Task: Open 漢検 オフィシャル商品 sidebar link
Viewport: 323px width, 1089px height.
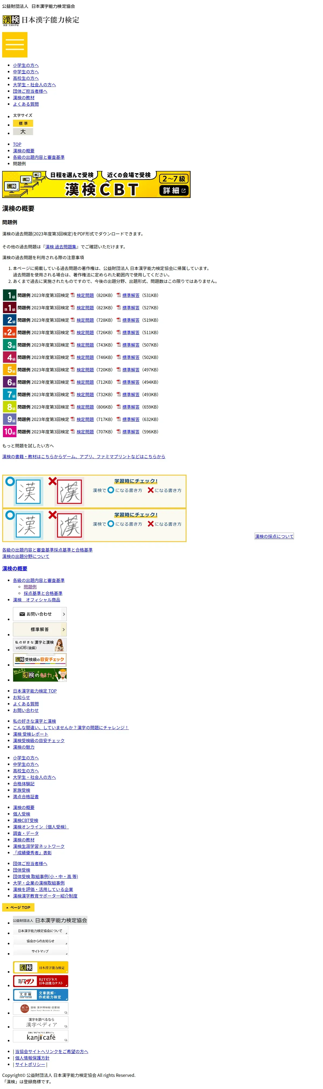Action: (x=37, y=600)
